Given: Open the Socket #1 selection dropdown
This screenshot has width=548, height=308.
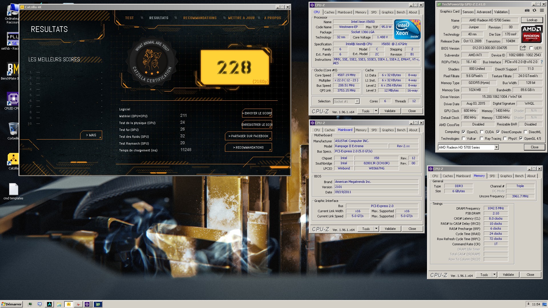Looking at the screenshot, I should point(357,101).
